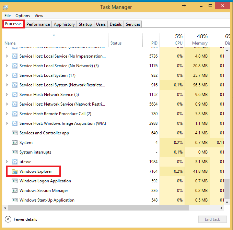Click gear icon of Windows Image Acquisition row
233x230 pixels.
14,123
